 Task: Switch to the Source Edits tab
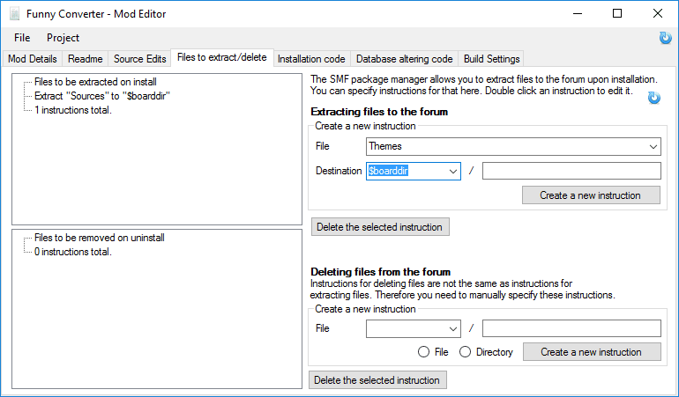tap(139, 59)
